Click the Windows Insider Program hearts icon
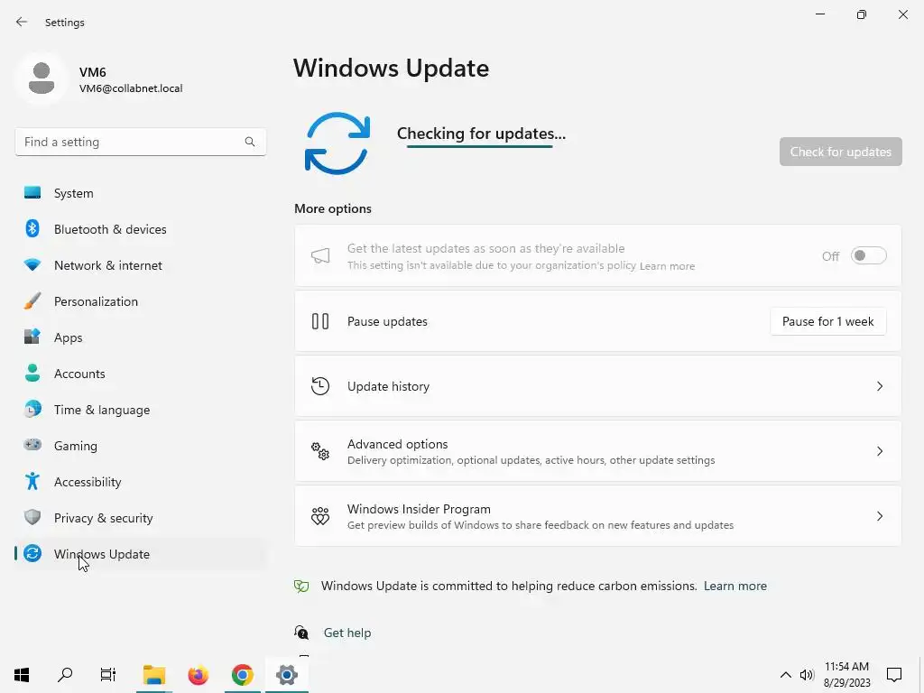This screenshot has height=693, width=924. tap(320, 516)
